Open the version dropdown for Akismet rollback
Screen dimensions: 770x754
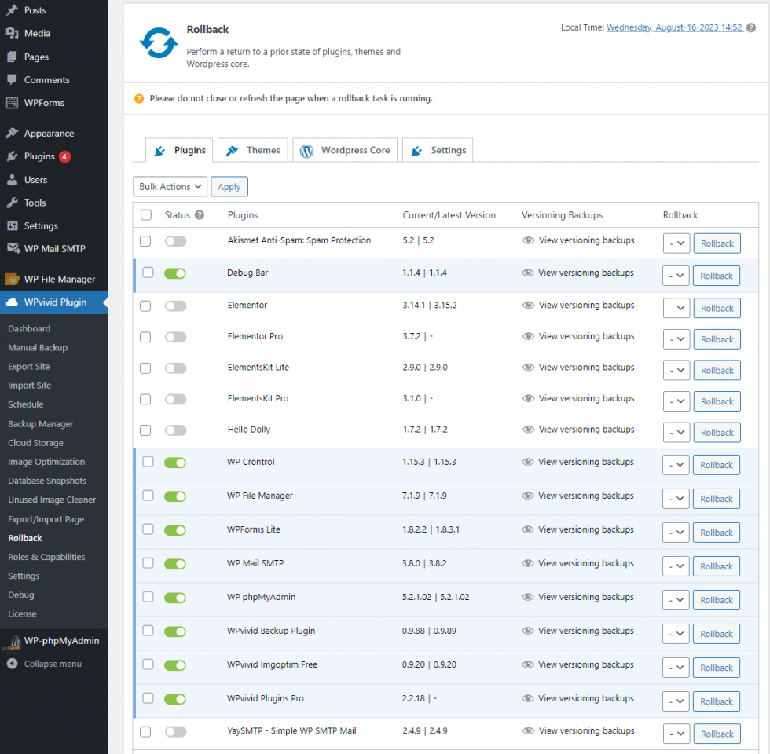(x=676, y=243)
